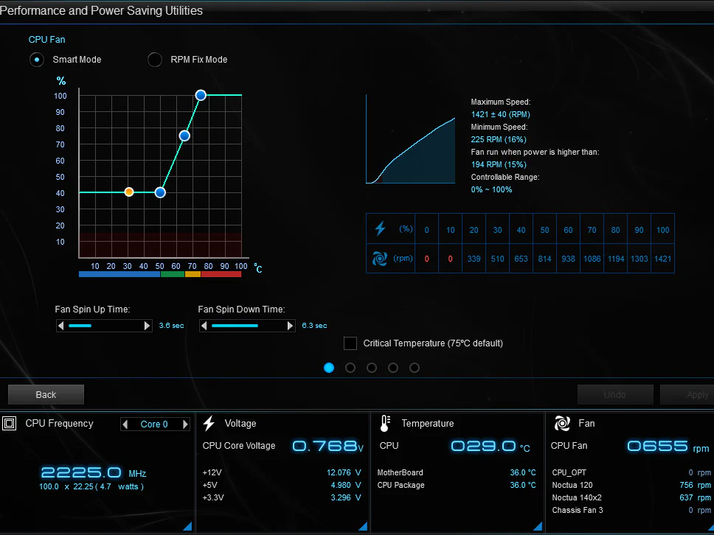
Task: Expand the Voltage panel corner triangle
Action: coord(362,525)
